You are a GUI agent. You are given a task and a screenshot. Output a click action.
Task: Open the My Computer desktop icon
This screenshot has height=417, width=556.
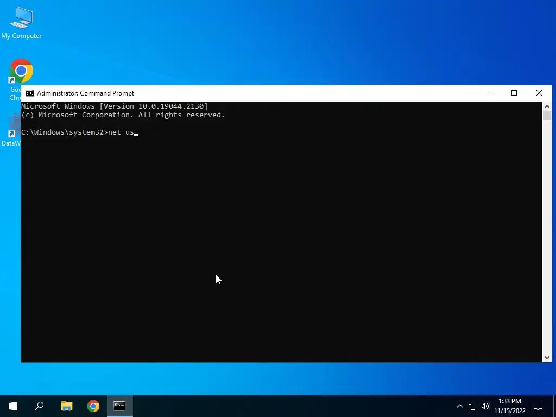[21, 22]
